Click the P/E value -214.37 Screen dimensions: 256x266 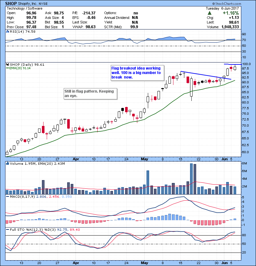(89, 13)
